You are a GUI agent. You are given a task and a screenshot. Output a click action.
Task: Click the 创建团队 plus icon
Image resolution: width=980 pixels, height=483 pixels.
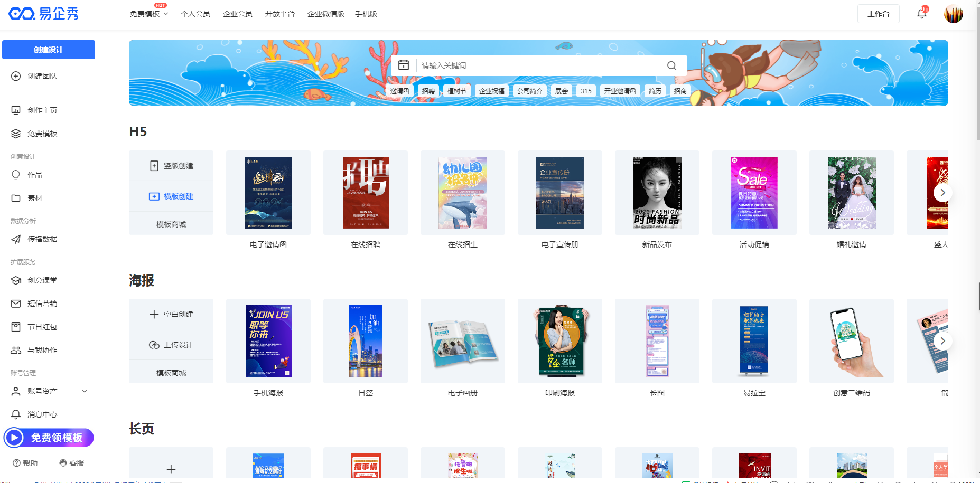point(16,76)
